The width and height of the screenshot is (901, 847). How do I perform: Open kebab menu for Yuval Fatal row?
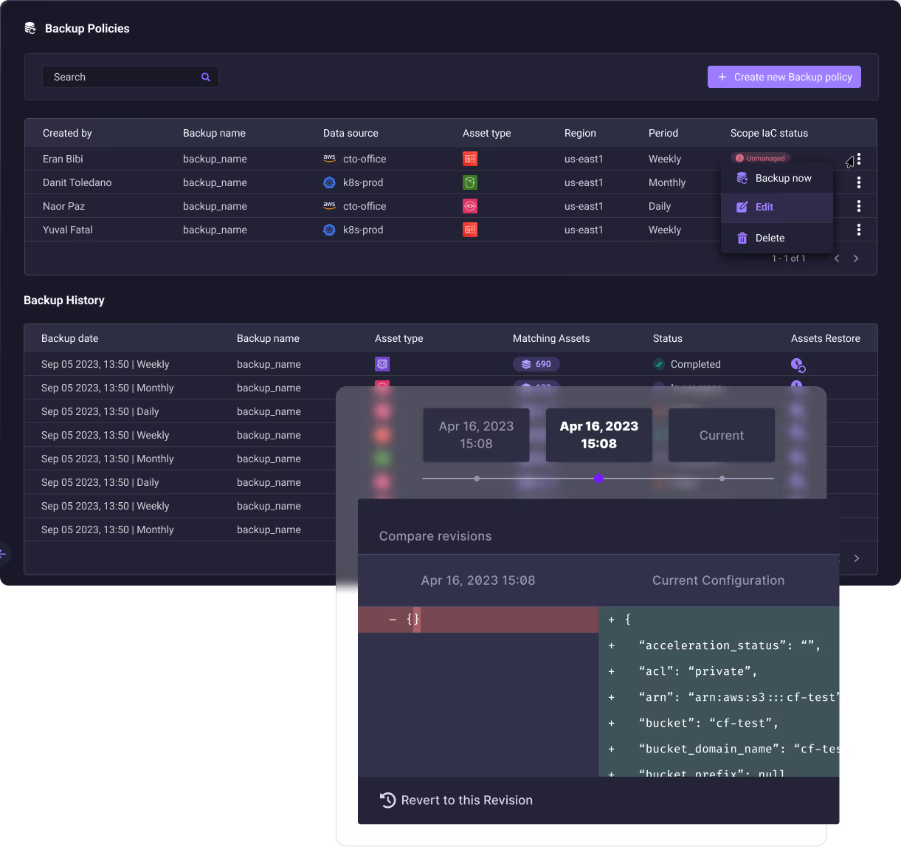pos(859,230)
